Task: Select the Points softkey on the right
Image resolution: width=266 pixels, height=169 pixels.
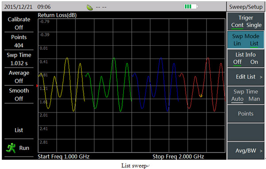Action: click(246, 114)
